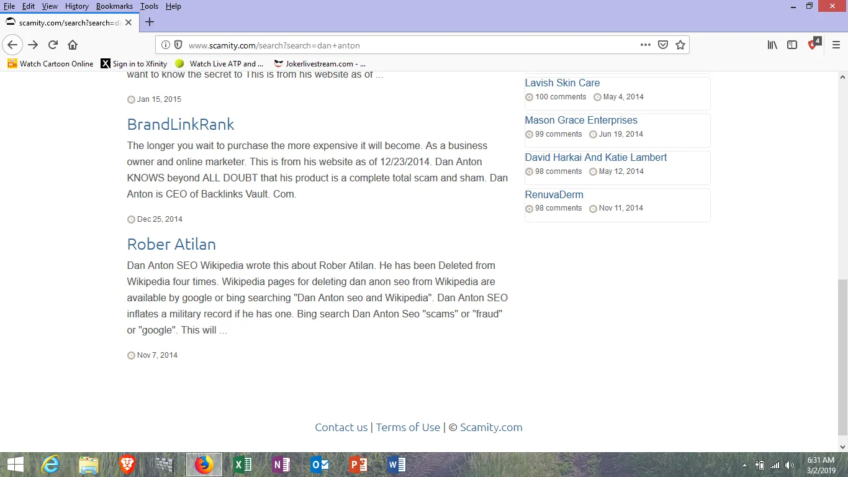Click the Dec 25, 2014 date
The image size is (848, 477).
pos(160,219)
